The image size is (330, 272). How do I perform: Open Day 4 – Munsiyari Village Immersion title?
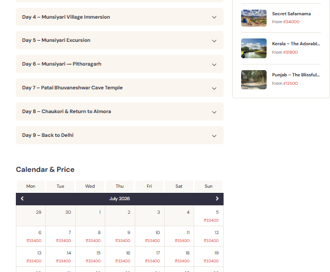tap(66, 17)
